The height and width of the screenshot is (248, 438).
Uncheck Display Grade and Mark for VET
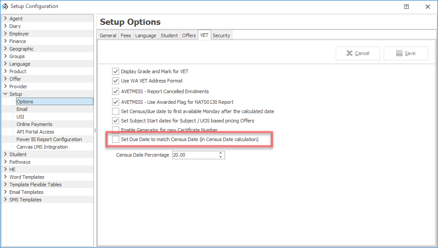click(116, 71)
